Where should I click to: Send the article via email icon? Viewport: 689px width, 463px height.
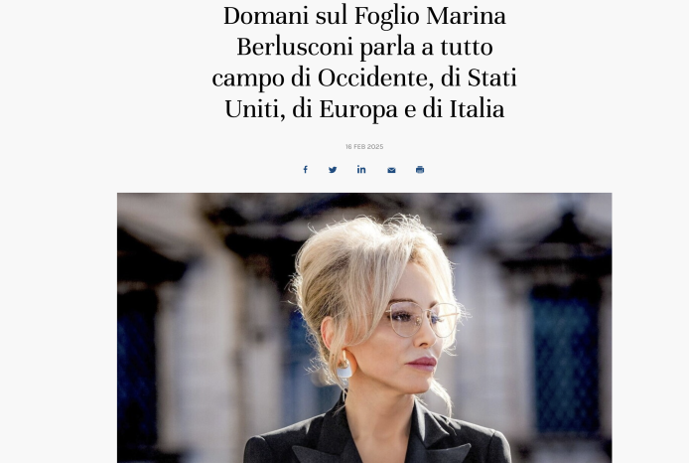[x=391, y=170]
